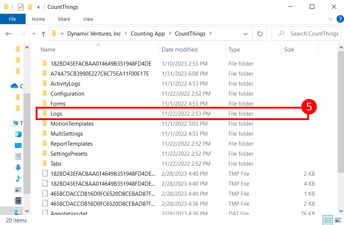Open the File menu
Screen dimensions: 344x225
(x=12, y=19)
